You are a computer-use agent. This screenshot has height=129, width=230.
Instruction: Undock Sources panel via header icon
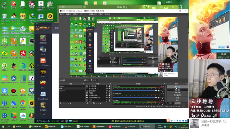point(111,84)
